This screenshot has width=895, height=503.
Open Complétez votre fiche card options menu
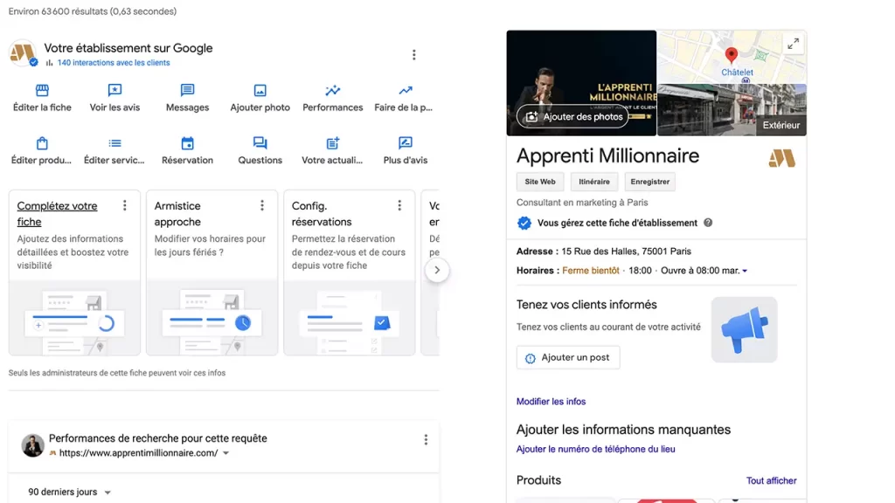124,206
